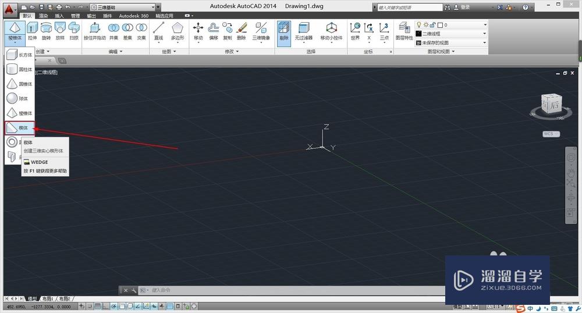Switch to the 输出 ribbon tab
The image size is (582, 313).
tap(91, 16)
